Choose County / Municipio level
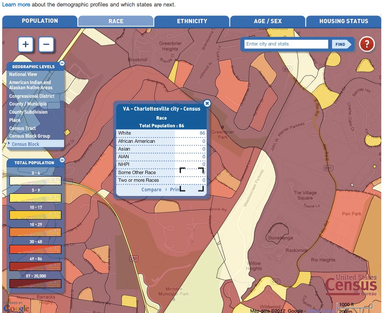The image size is (386, 313). tap(28, 104)
